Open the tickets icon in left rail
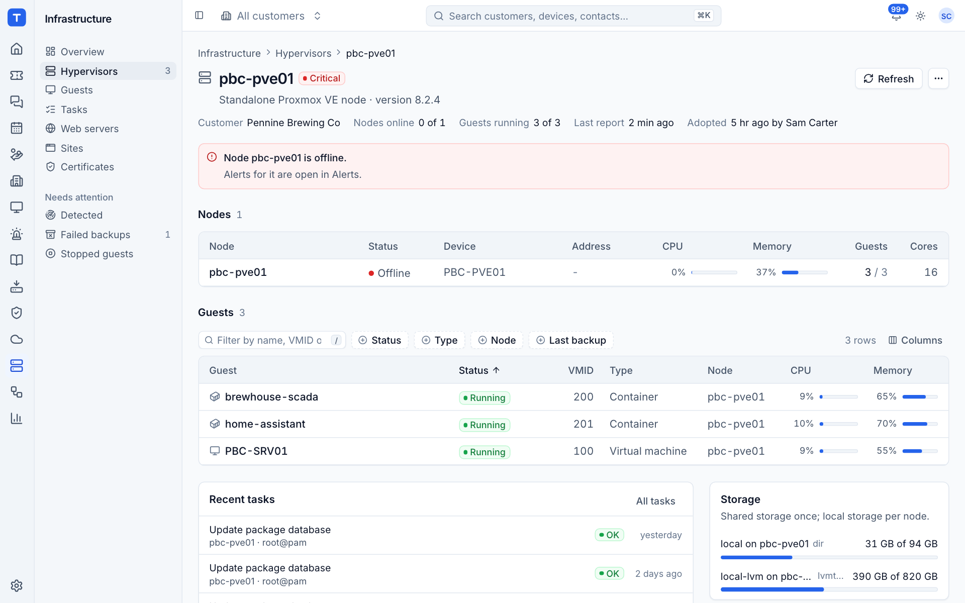 17,75
